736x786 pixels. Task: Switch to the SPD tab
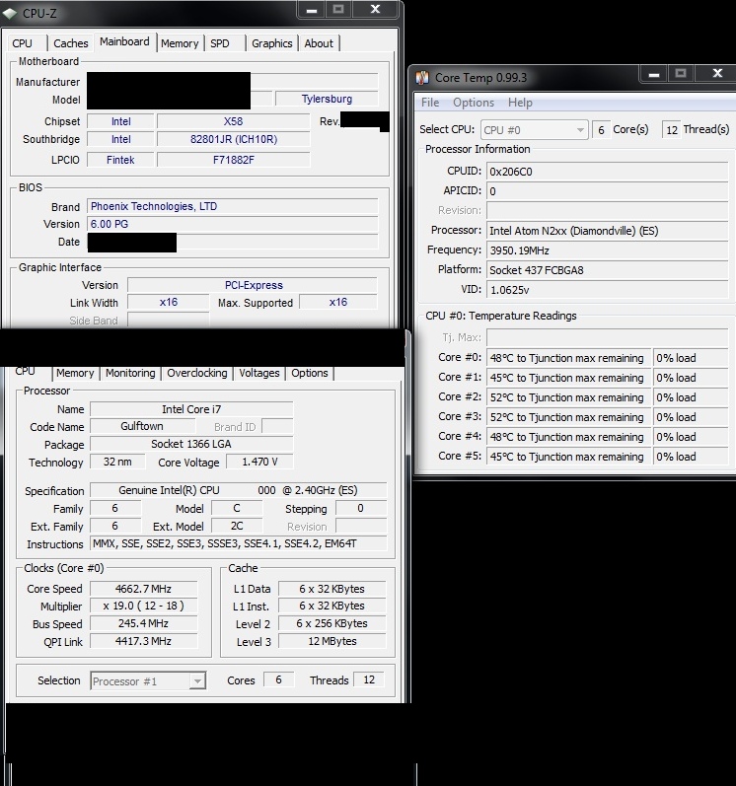click(220, 43)
